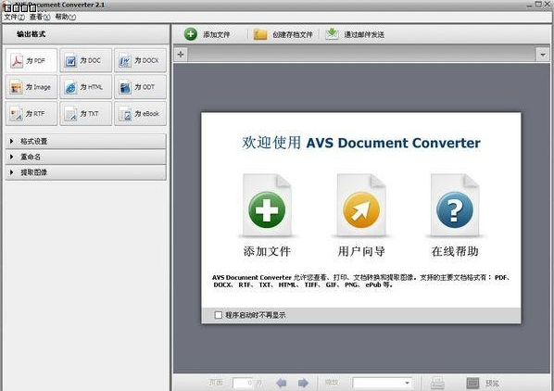This screenshot has width=554, height=391.
Task: Click the 预览 label in bottom bar
Action: [x=492, y=384]
